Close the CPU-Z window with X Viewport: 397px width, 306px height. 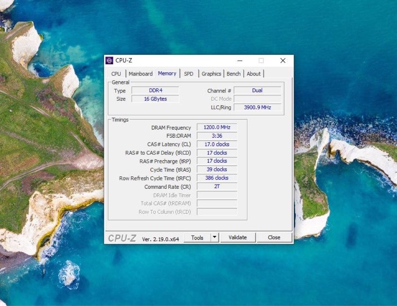(283, 61)
